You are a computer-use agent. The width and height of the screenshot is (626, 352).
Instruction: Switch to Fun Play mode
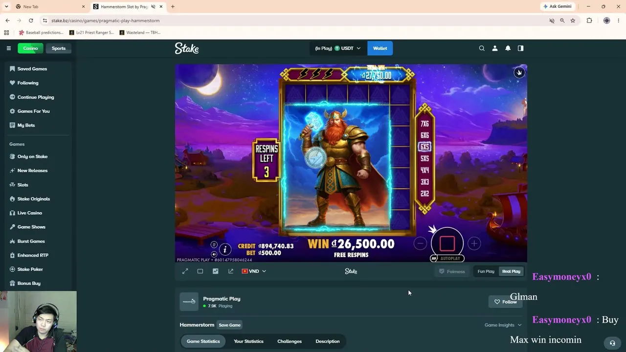[x=486, y=271]
